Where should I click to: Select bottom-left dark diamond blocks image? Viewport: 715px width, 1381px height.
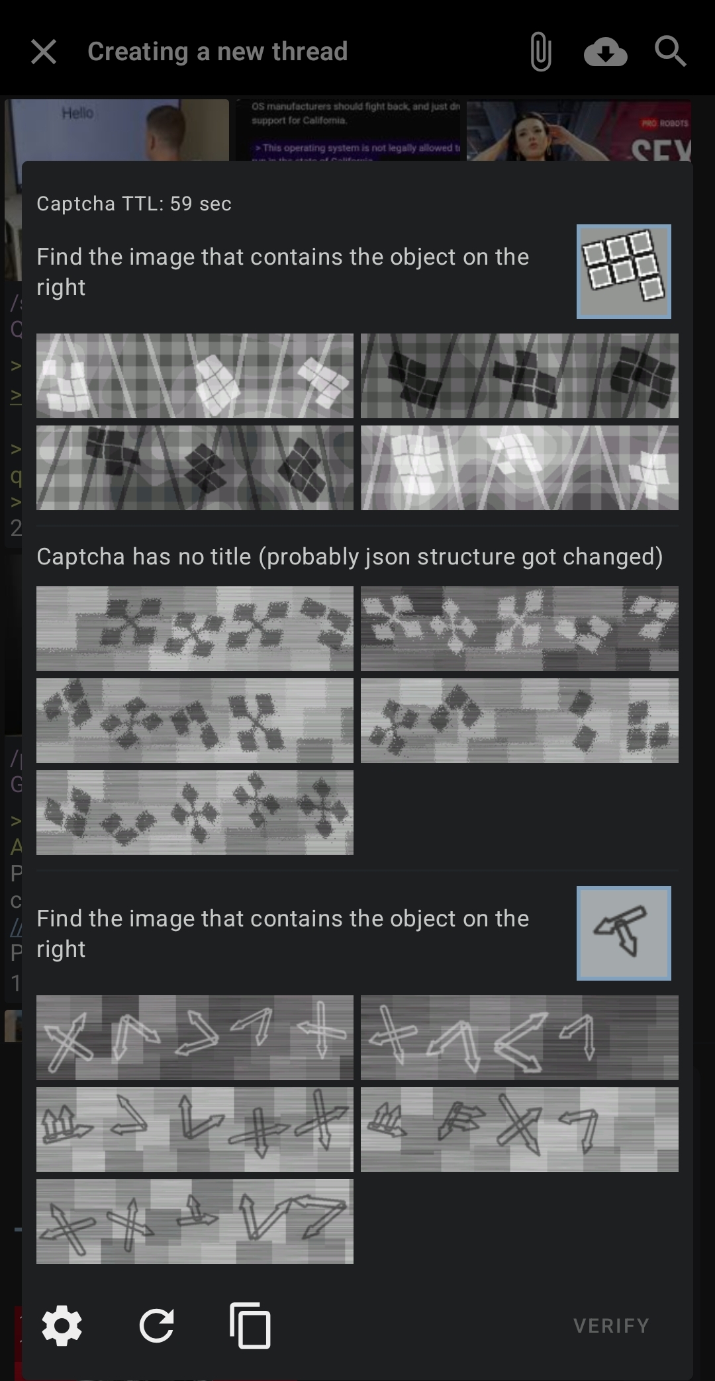coord(195,468)
